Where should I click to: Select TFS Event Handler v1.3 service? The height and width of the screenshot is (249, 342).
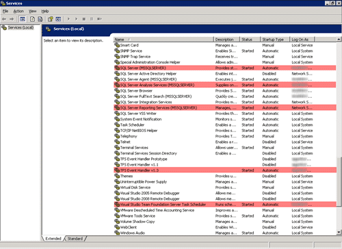[225, 170]
